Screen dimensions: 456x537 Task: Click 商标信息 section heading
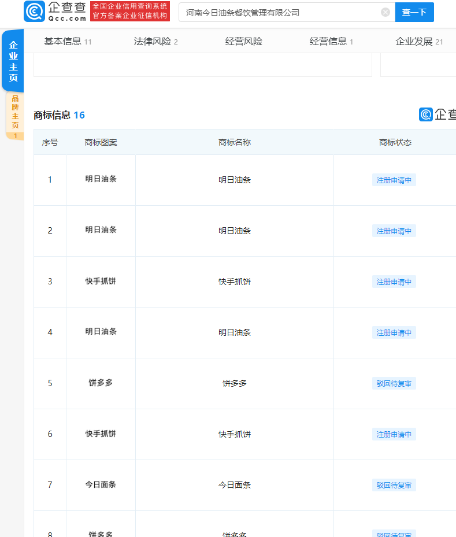coord(52,115)
